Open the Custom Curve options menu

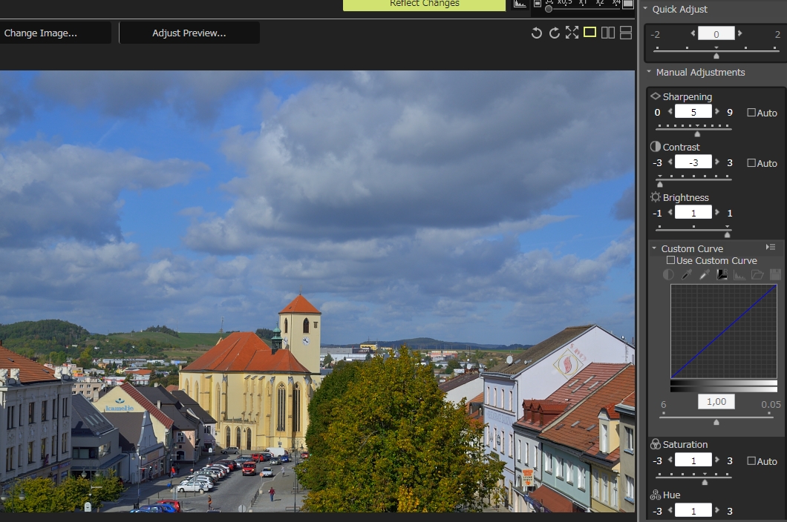[771, 247]
